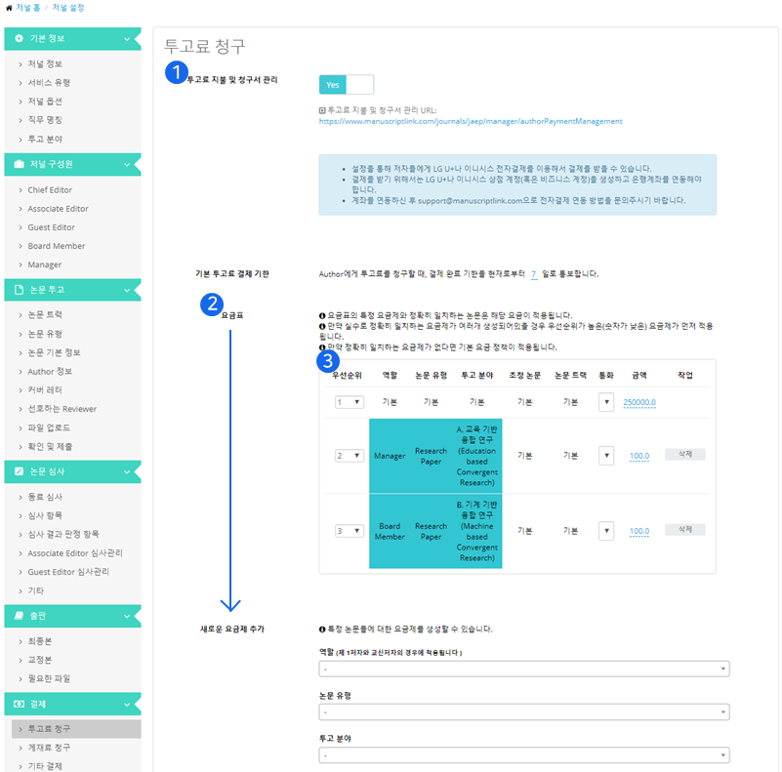Open 교정본 in sidebar
The height and width of the screenshot is (772, 782).
(x=40, y=660)
